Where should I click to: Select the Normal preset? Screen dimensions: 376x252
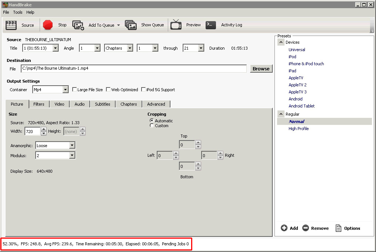325,122
